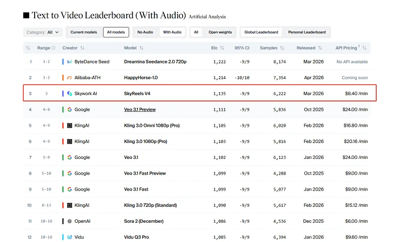
Task: Click the OpenAI logo icon
Action: [69, 221]
